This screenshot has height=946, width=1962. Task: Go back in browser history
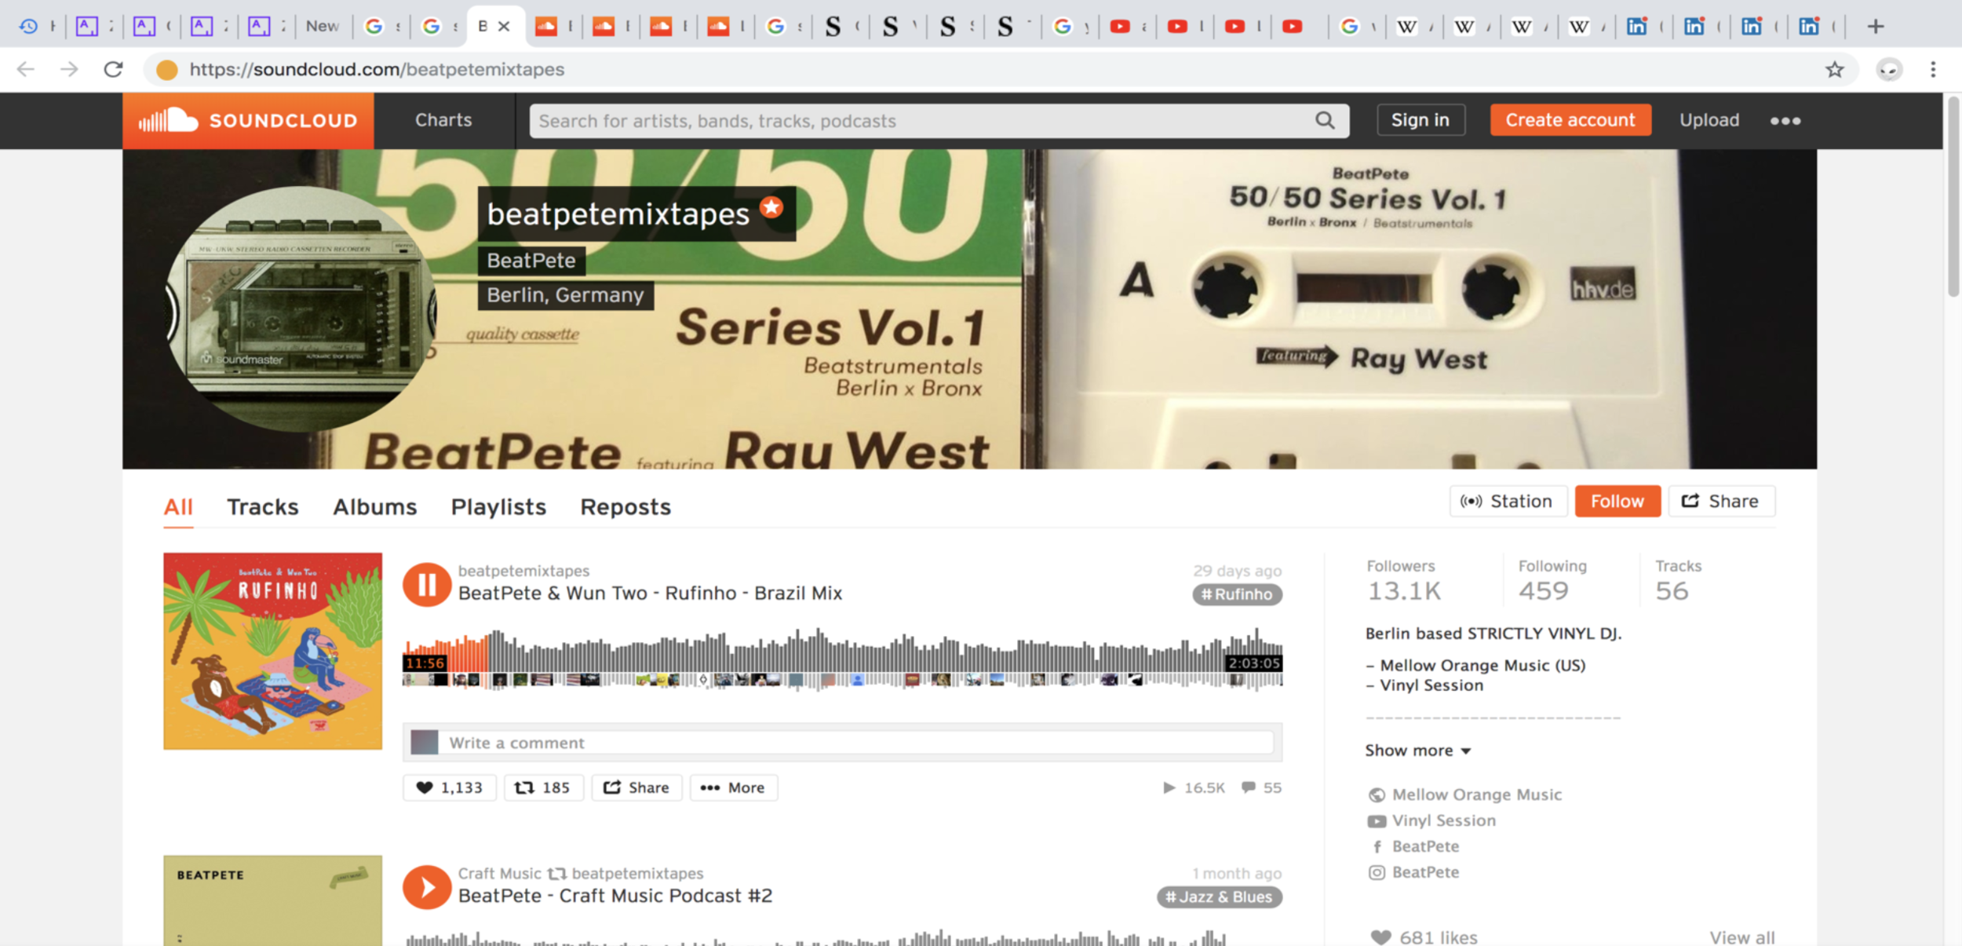coord(26,69)
